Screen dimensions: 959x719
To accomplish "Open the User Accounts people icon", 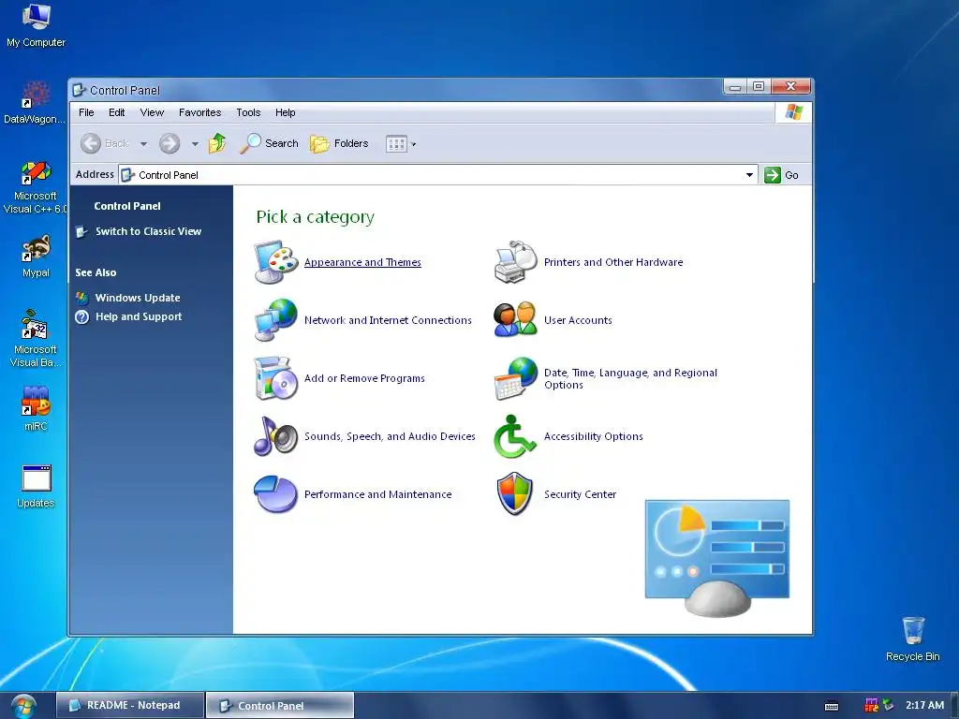I will coord(516,320).
